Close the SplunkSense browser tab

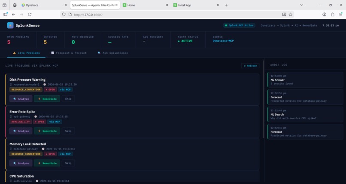point(116,5)
